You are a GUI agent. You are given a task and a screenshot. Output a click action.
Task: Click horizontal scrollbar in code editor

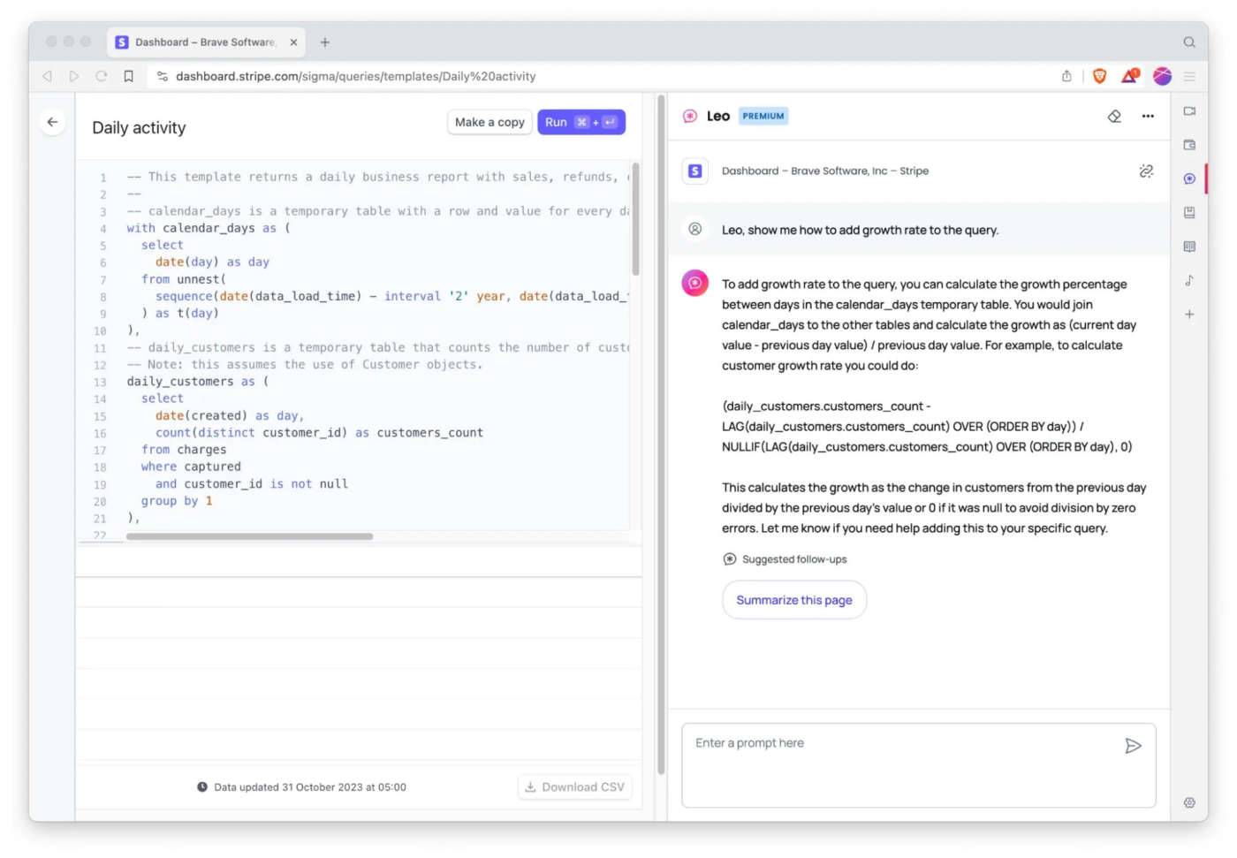249,536
